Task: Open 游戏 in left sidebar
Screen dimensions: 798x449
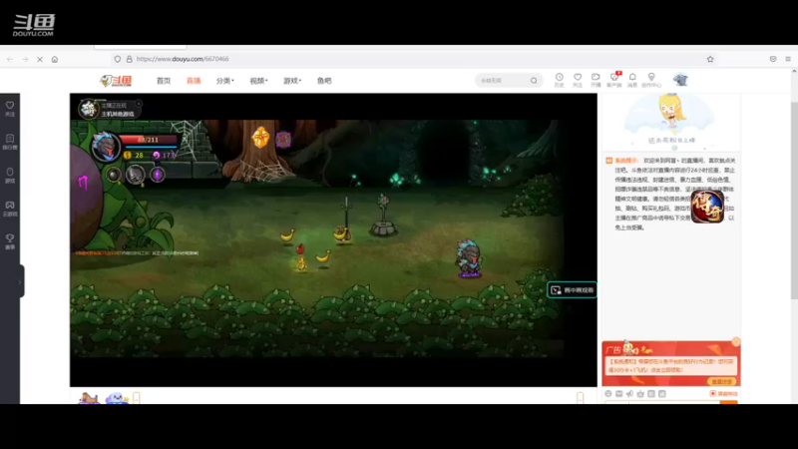Action: 10,176
